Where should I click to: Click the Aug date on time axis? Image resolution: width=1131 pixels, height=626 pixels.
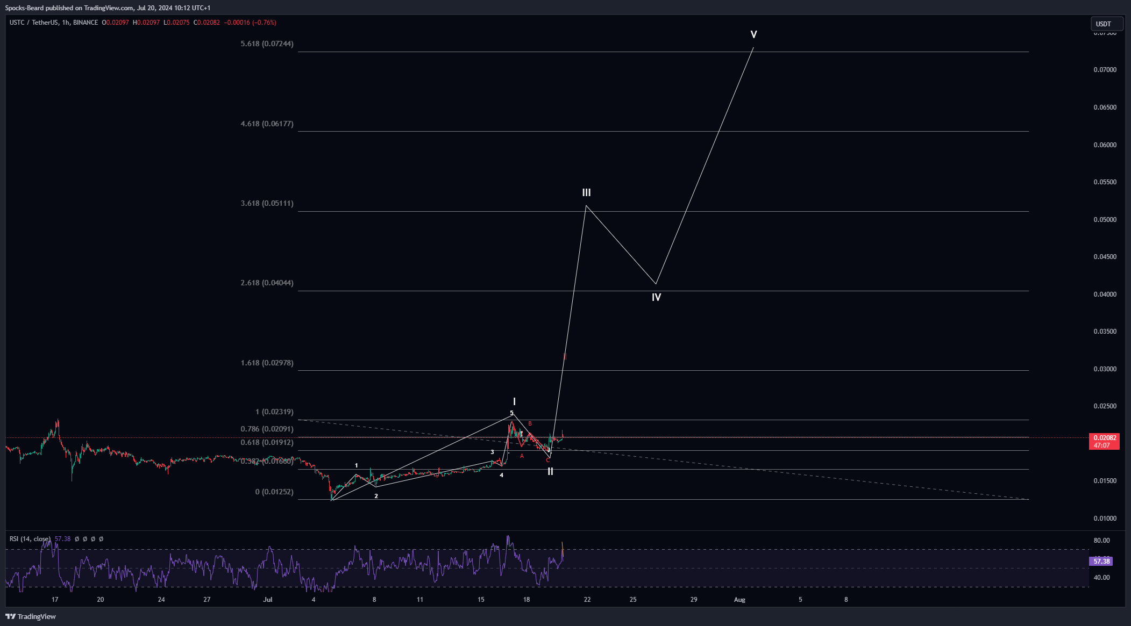point(739,600)
